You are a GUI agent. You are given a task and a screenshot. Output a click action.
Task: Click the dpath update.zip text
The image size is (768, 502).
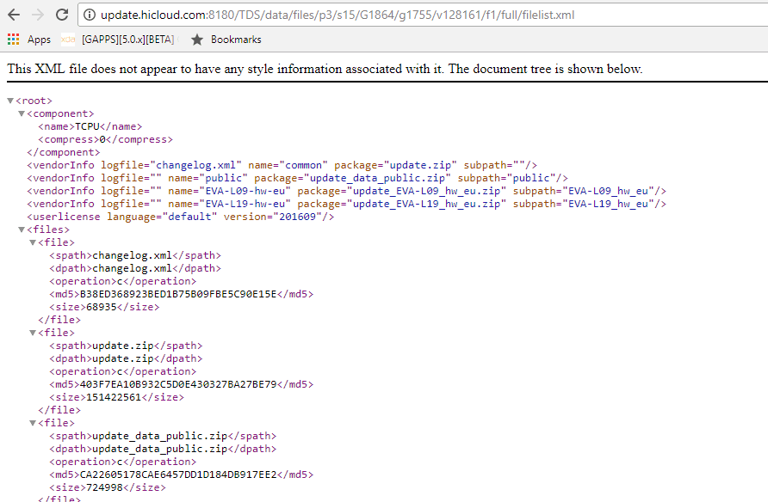[x=123, y=358]
